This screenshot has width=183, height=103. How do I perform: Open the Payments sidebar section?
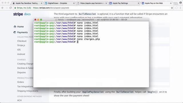(x=22, y=32)
